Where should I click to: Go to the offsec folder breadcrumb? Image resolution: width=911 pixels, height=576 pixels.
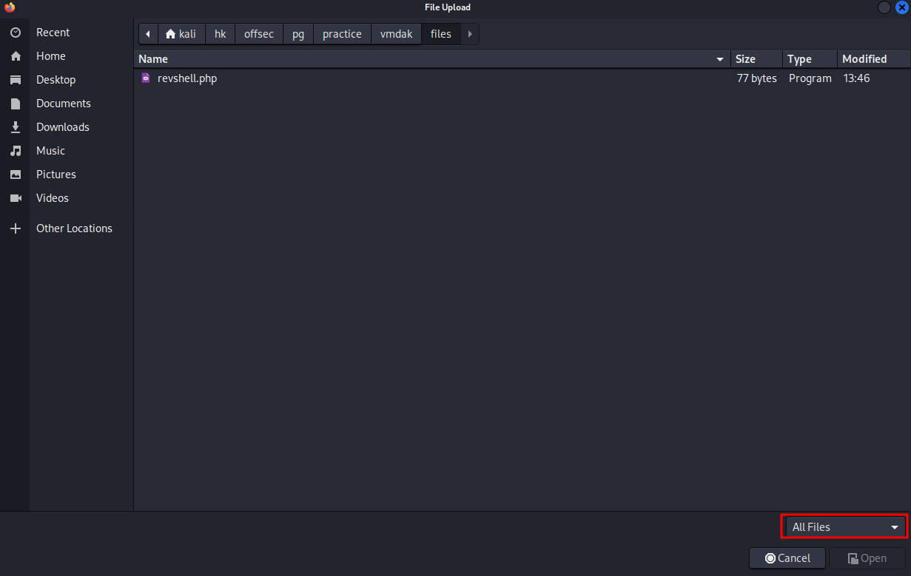259,34
